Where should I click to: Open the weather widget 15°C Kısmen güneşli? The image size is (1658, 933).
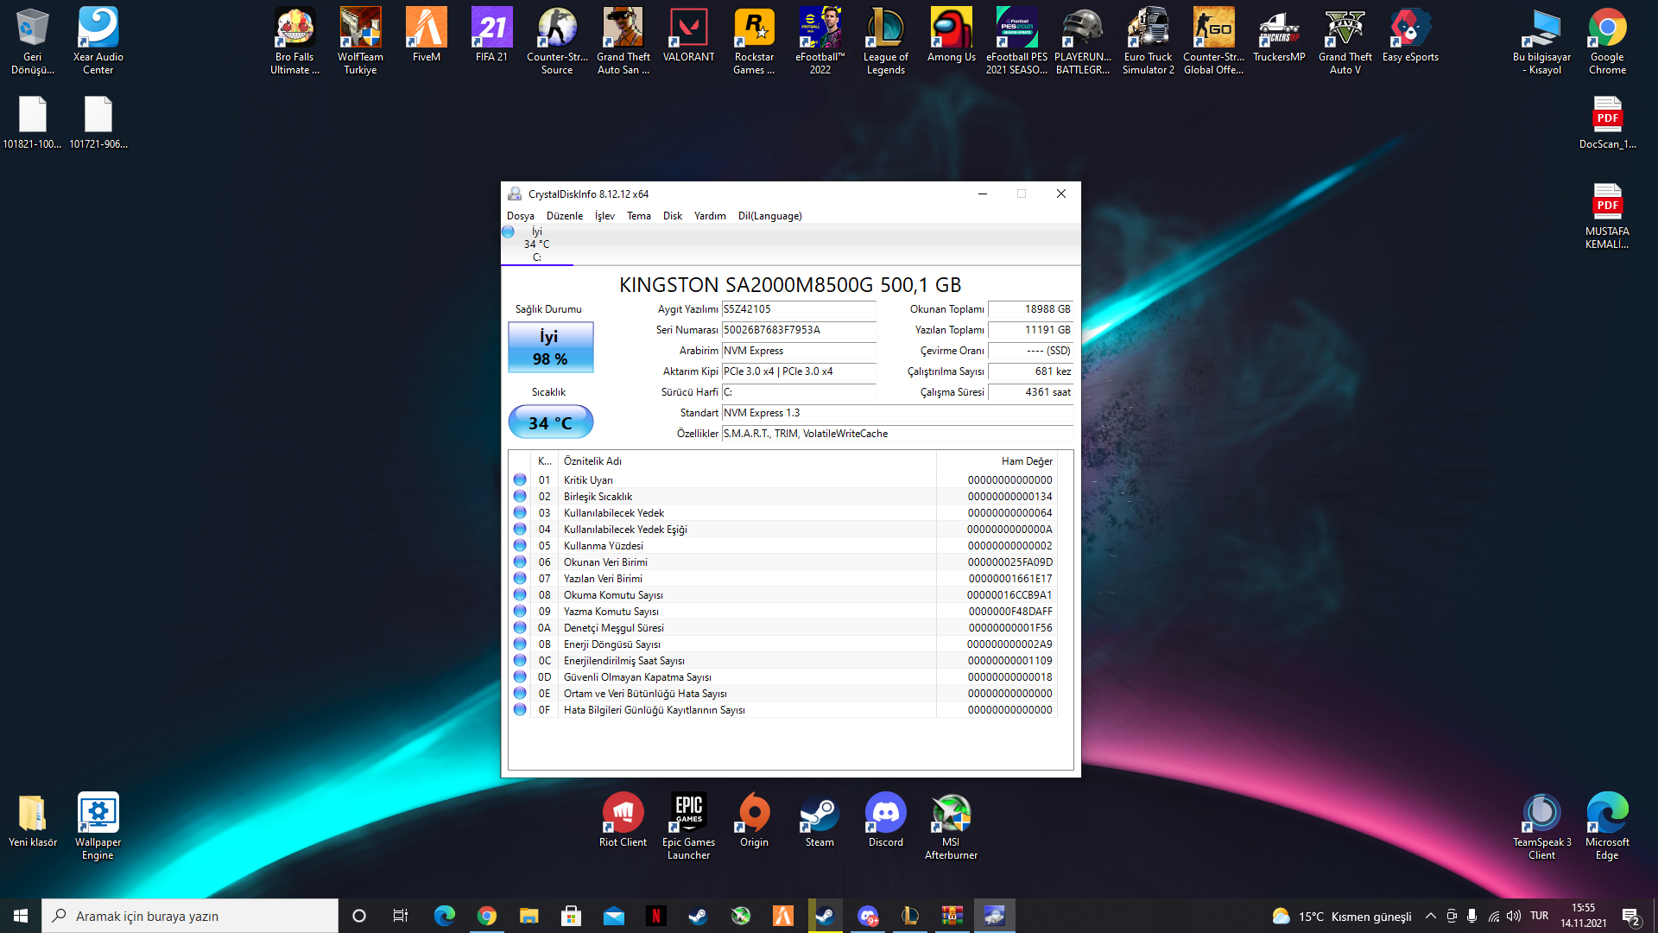click(1342, 916)
